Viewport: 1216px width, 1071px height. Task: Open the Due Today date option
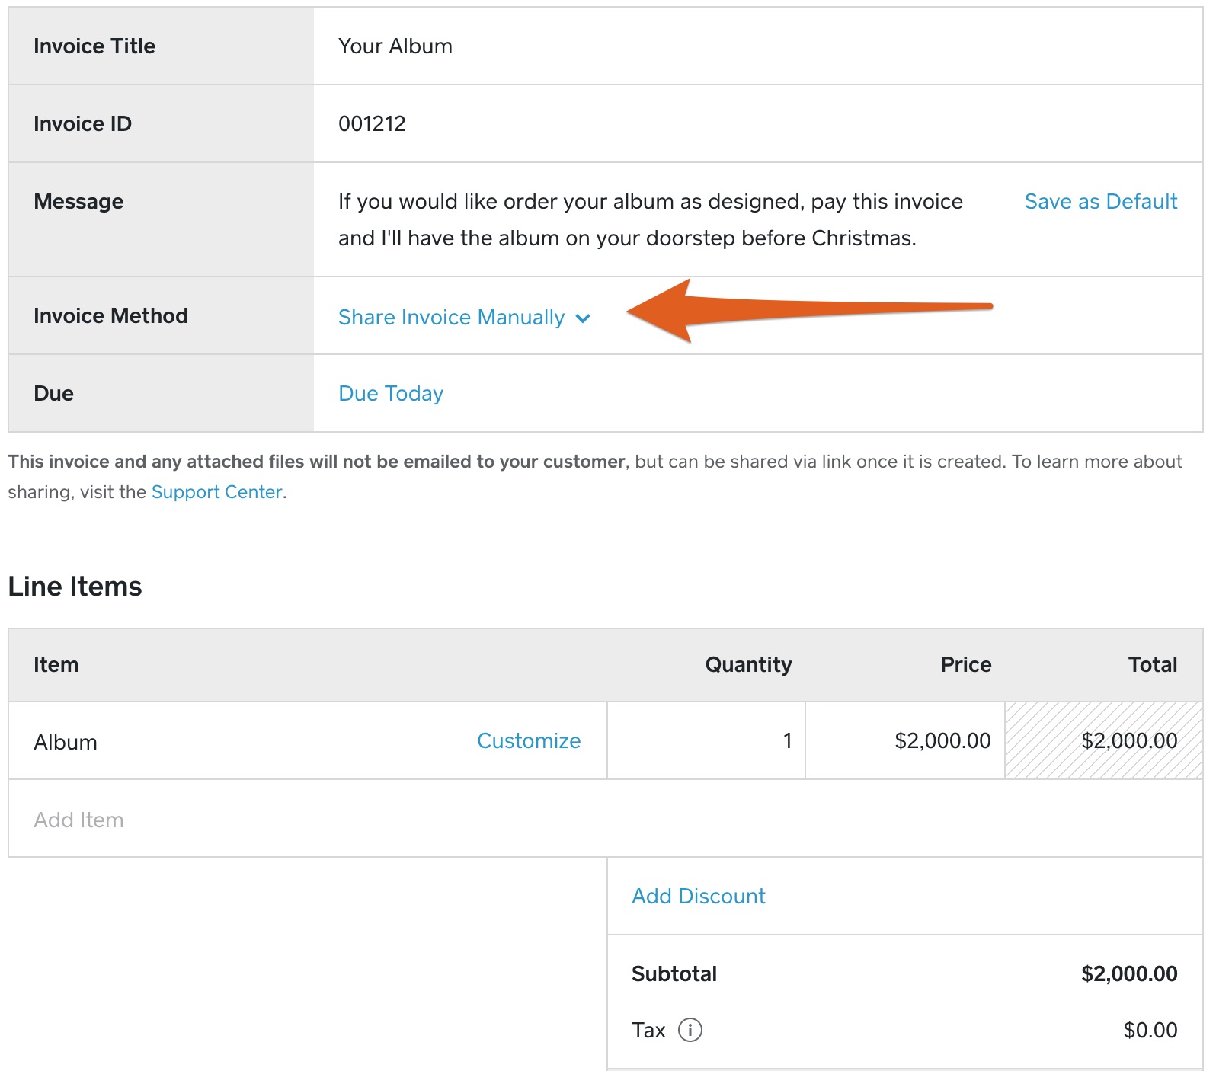tap(391, 393)
